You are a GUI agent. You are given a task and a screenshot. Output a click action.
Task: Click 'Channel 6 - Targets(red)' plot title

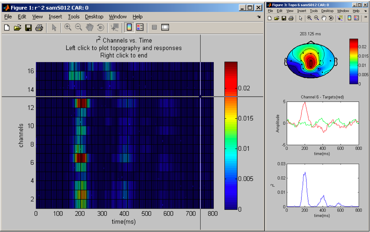tap(322, 97)
